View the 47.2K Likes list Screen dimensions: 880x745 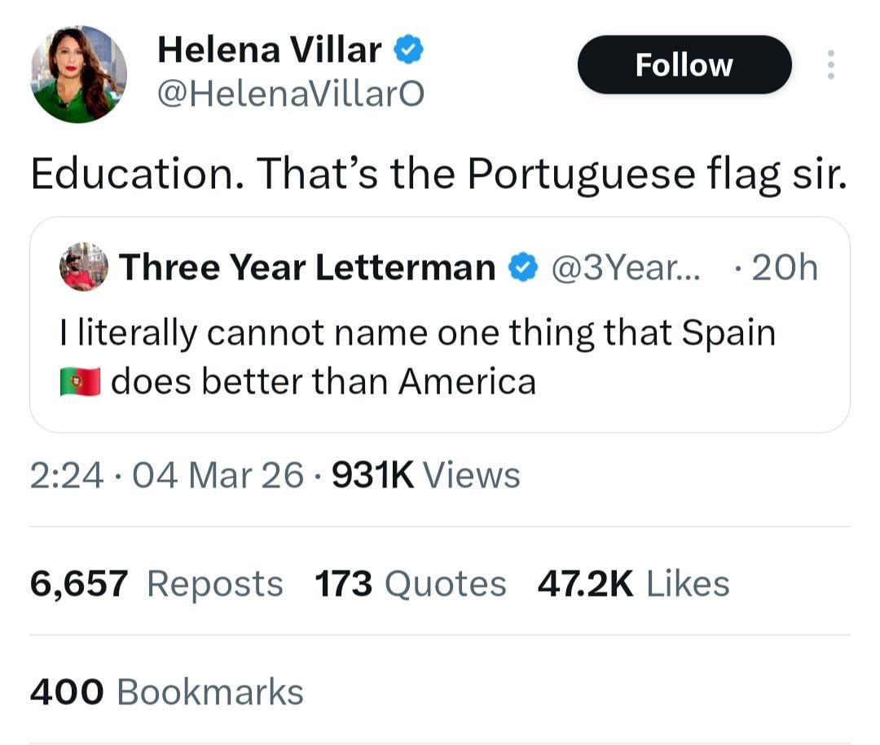point(633,584)
